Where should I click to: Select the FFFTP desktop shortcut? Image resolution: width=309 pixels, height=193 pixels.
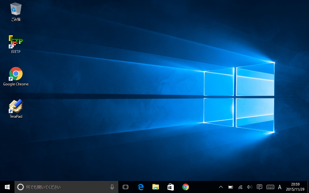[x=15, y=42]
